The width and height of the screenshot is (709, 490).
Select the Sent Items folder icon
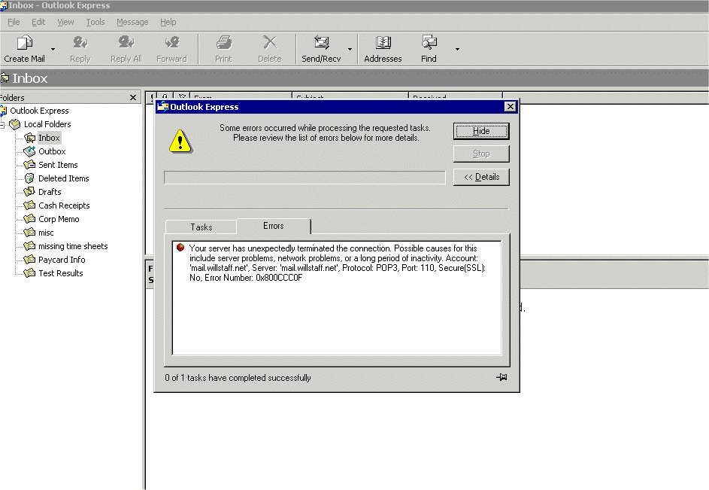(x=30, y=165)
